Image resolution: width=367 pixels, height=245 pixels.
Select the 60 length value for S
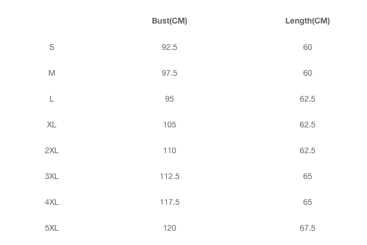pos(307,47)
